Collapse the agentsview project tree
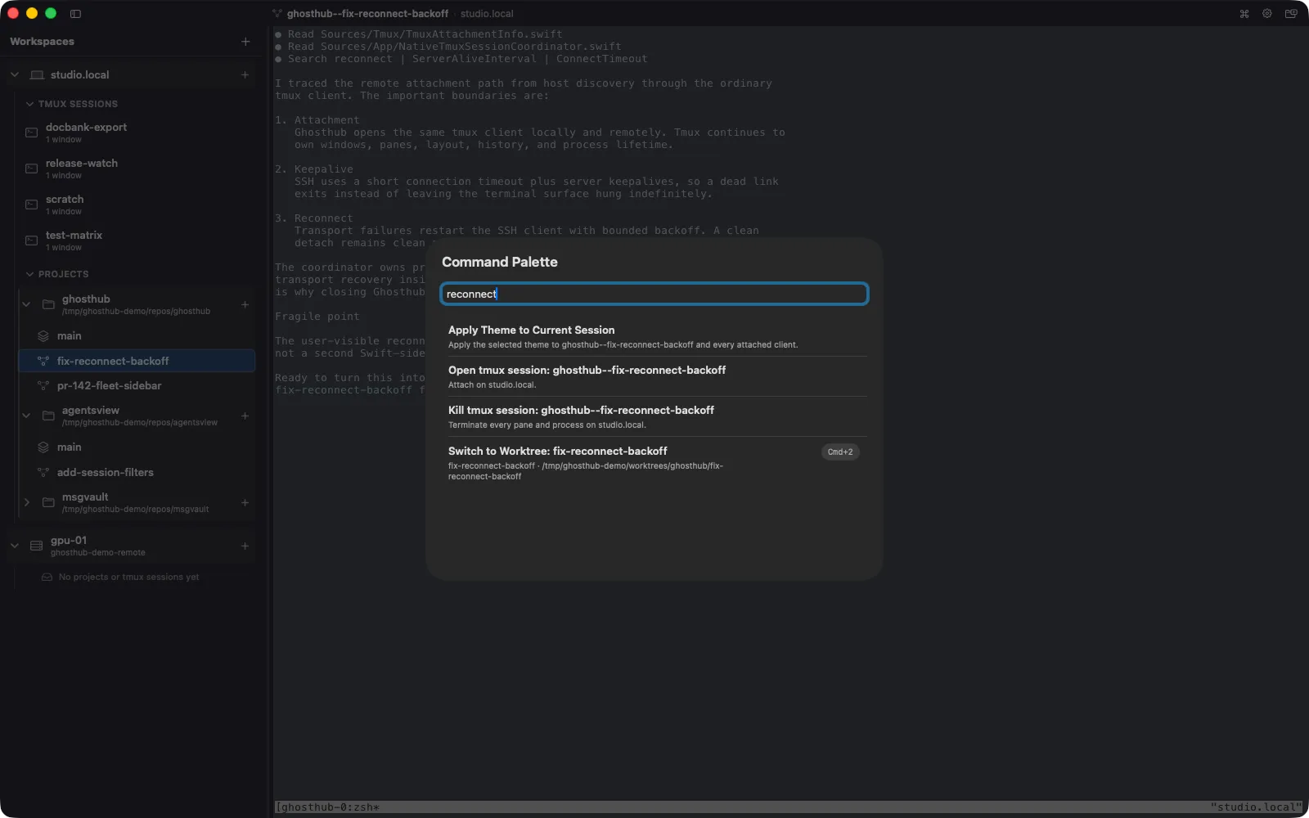1309x818 pixels. coord(26,416)
